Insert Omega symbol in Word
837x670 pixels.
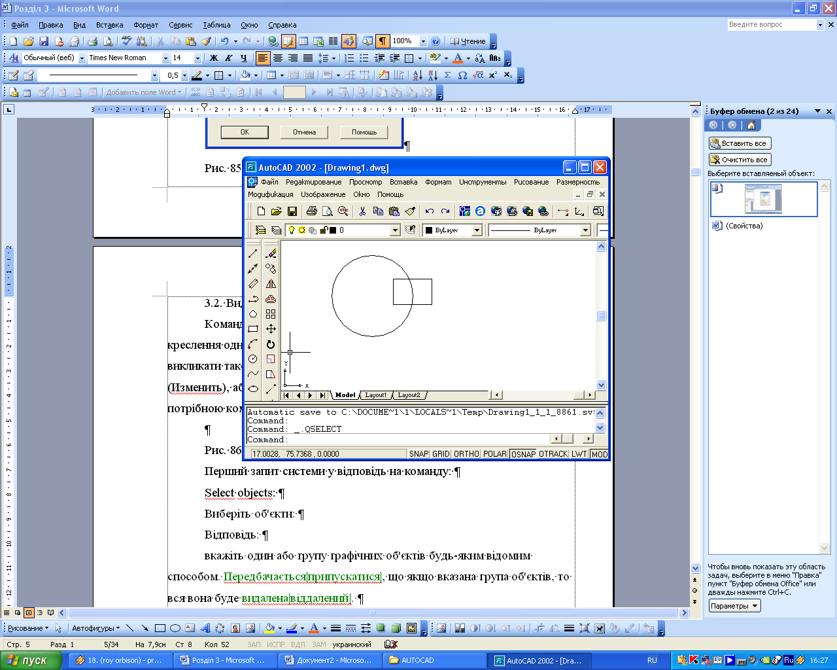[463, 75]
